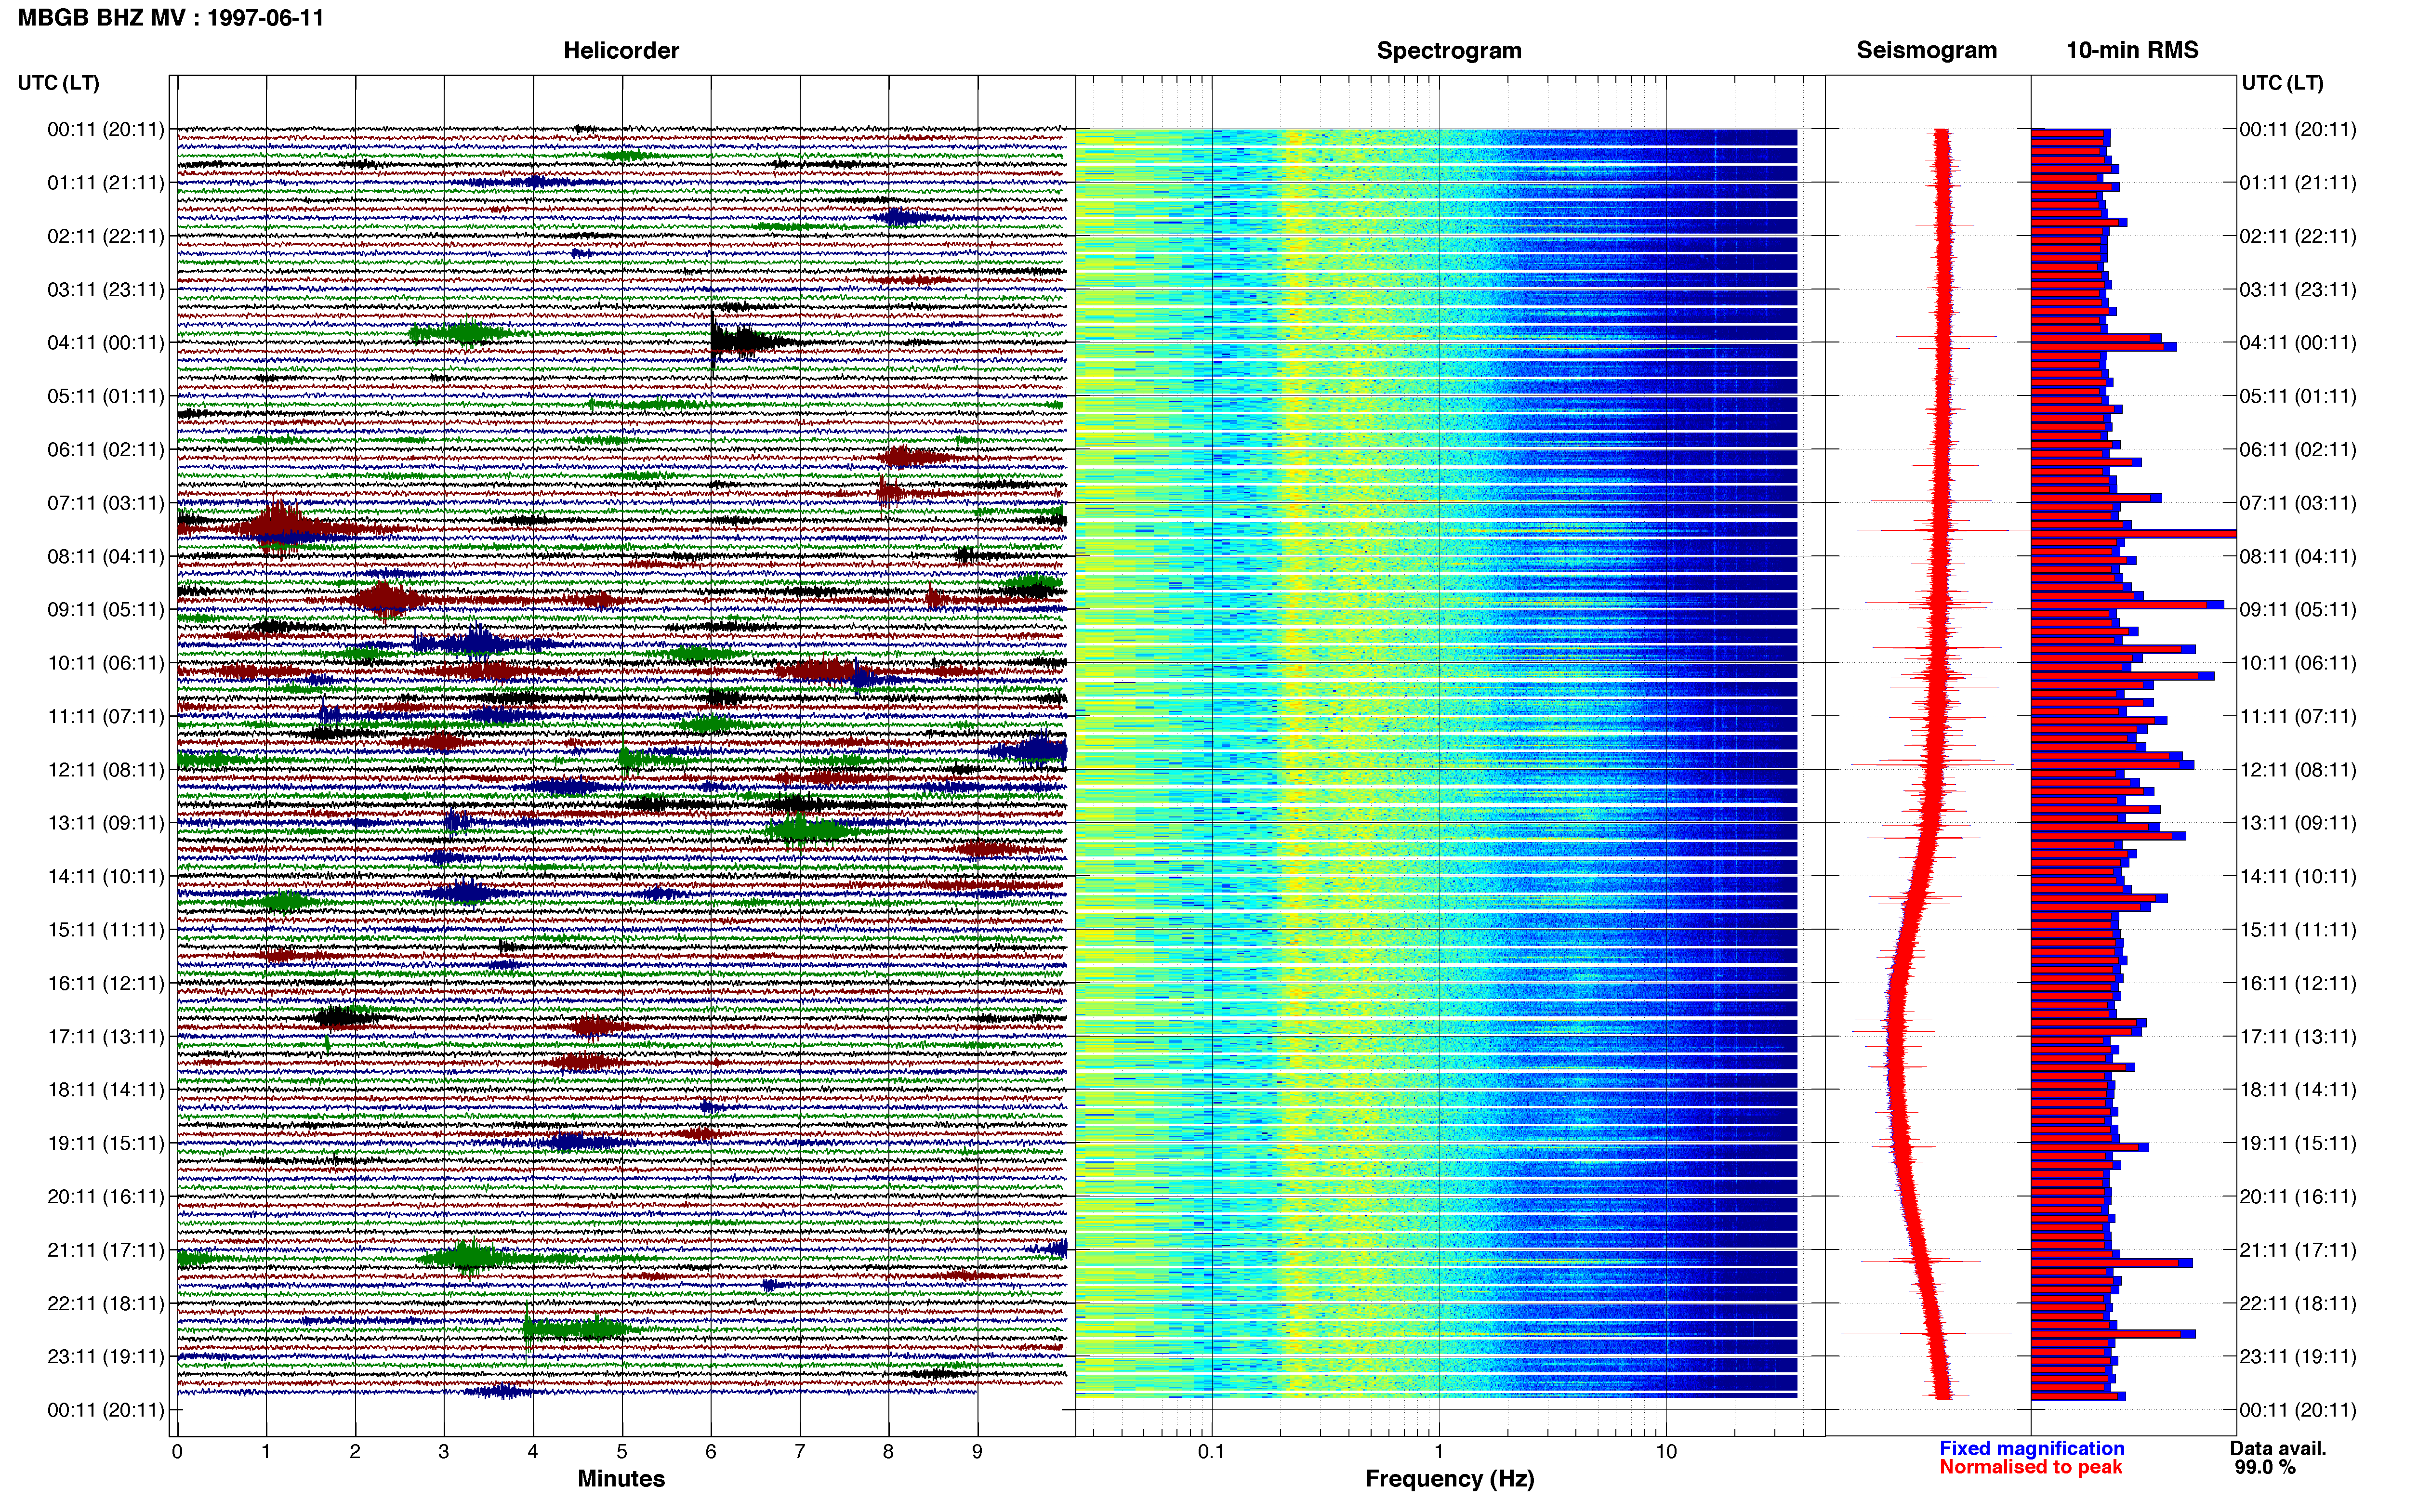Click right time label 01:11 (21:11)
This screenshot has height=1512, width=2418.
click(x=2298, y=183)
